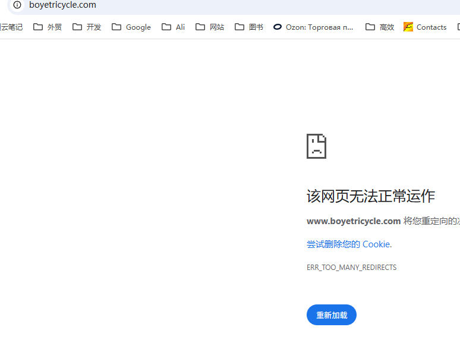Click the folder icon beside Google
This screenshot has width=460, height=349.
pyautogui.click(x=116, y=27)
